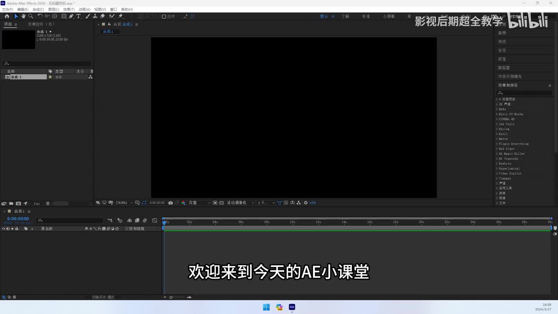Open the 合成(C) menu
This screenshot has height=314, width=558.
(x=38, y=9)
